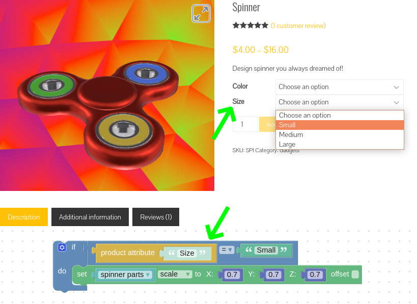Choose Large from the Size options
Viewport: 417px width, 304px height.
(x=340, y=144)
